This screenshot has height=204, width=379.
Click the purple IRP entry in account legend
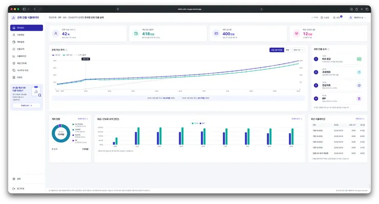pos(79,141)
